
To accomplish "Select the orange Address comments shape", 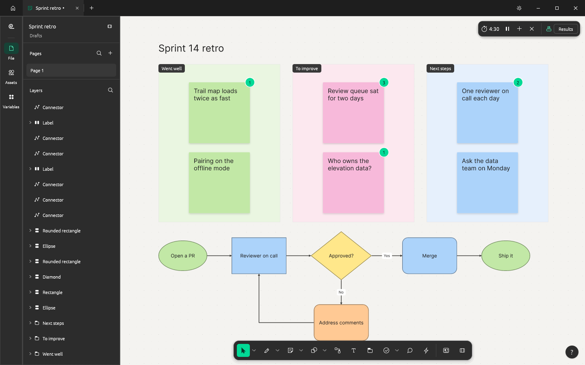I will (x=341, y=322).
